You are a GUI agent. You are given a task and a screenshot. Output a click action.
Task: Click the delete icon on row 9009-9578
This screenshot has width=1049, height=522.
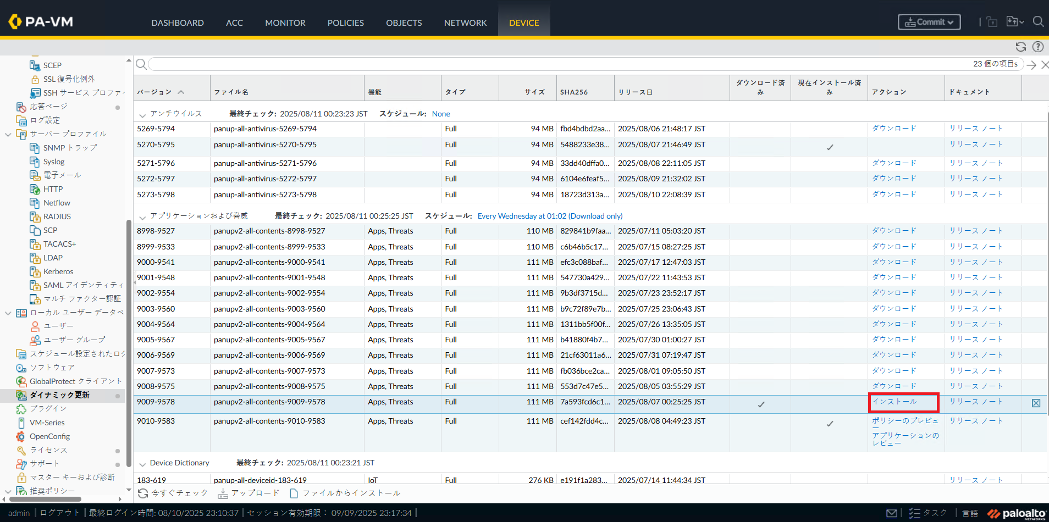click(1036, 403)
